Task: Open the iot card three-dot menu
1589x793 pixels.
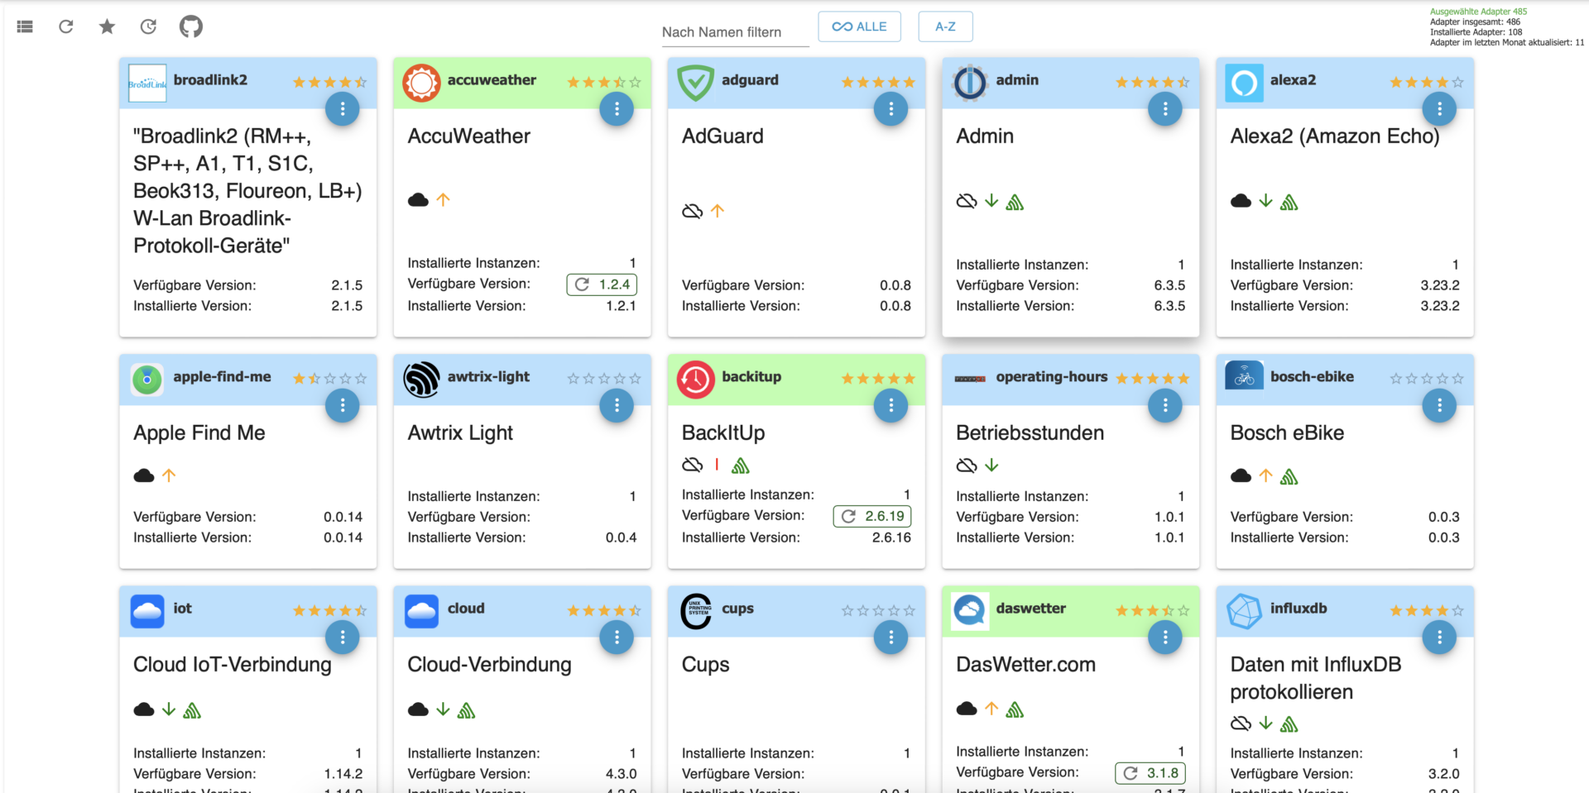Action: pyautogui.click(x=342, y=637)
